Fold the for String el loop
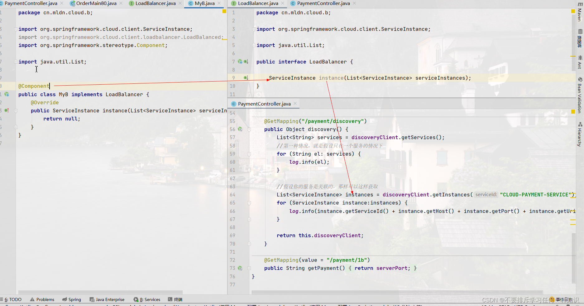 pos(249,154)
